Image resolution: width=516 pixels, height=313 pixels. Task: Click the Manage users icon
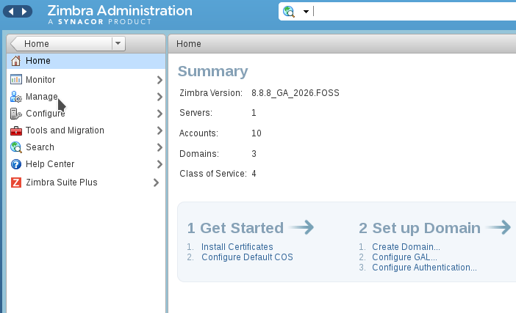coord(15,97)
